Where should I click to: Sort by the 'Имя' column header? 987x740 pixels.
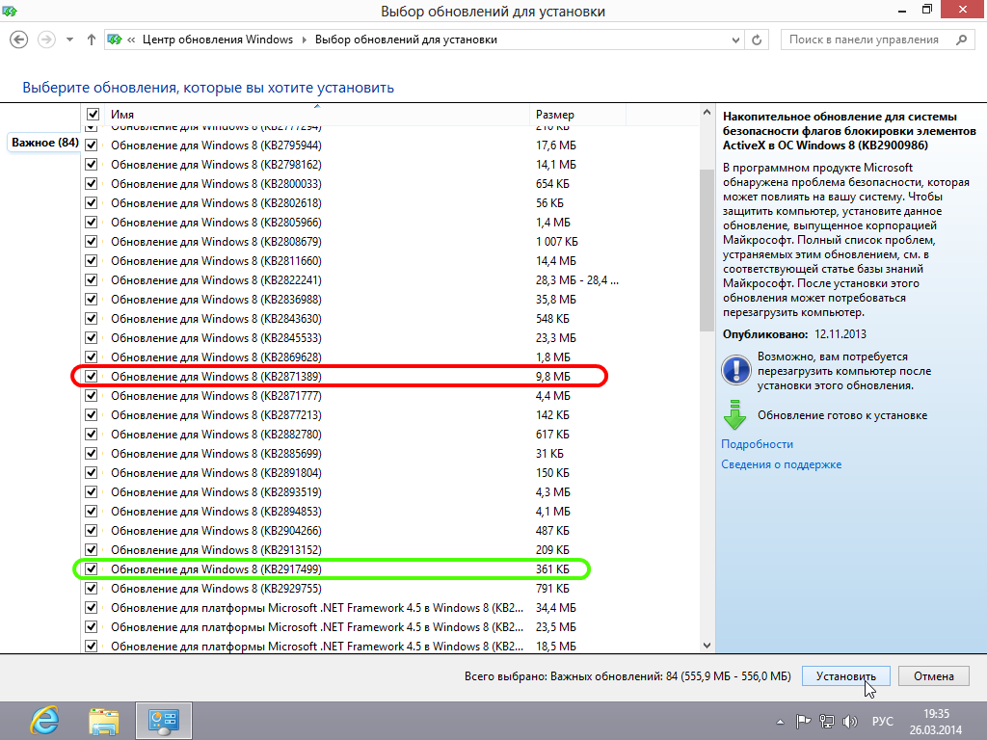[x=318, y=115]
